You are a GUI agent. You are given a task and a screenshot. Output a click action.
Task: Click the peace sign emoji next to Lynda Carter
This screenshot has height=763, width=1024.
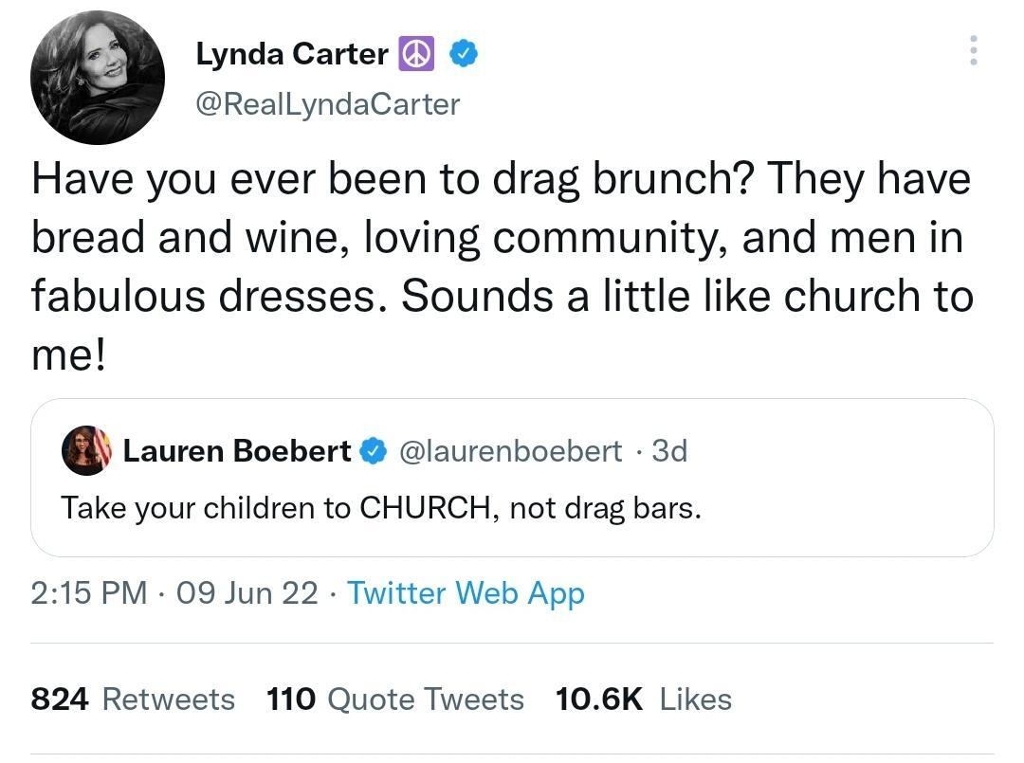pyautogui.click(x=415, y=54)
